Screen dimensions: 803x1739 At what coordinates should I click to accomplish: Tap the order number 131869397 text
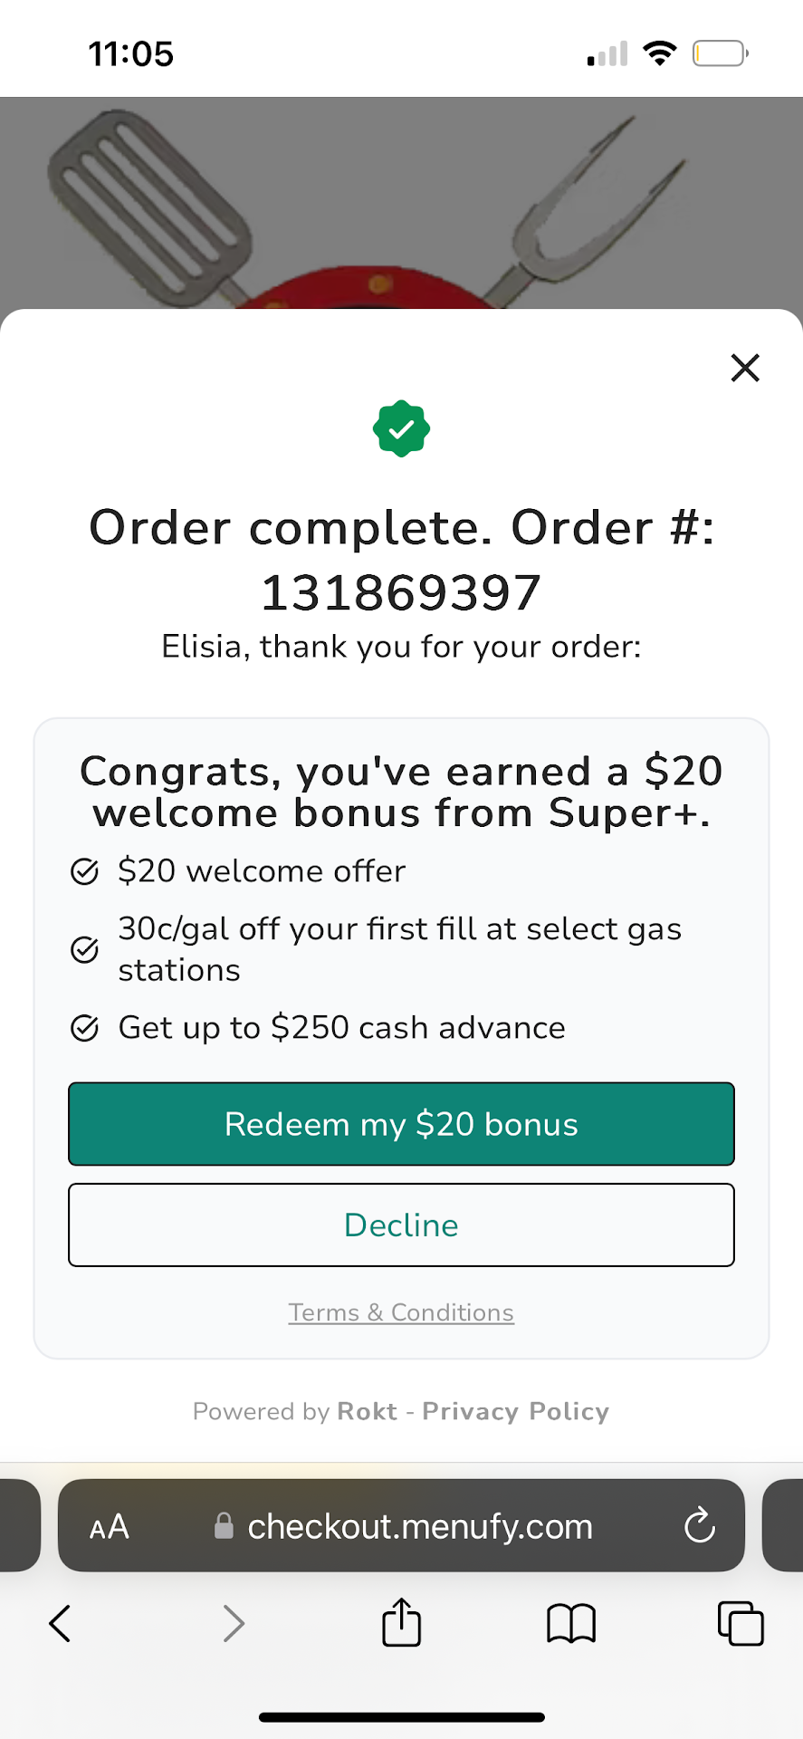(401, 593)
